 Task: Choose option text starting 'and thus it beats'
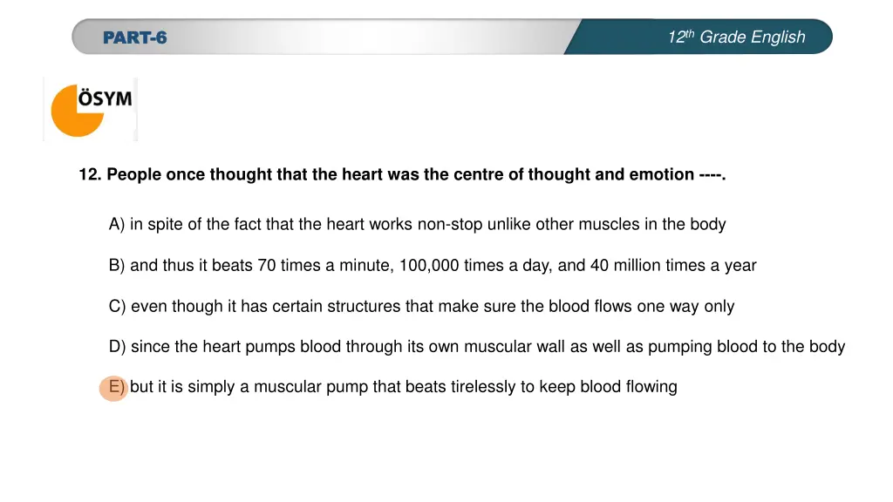pos(443,265)
